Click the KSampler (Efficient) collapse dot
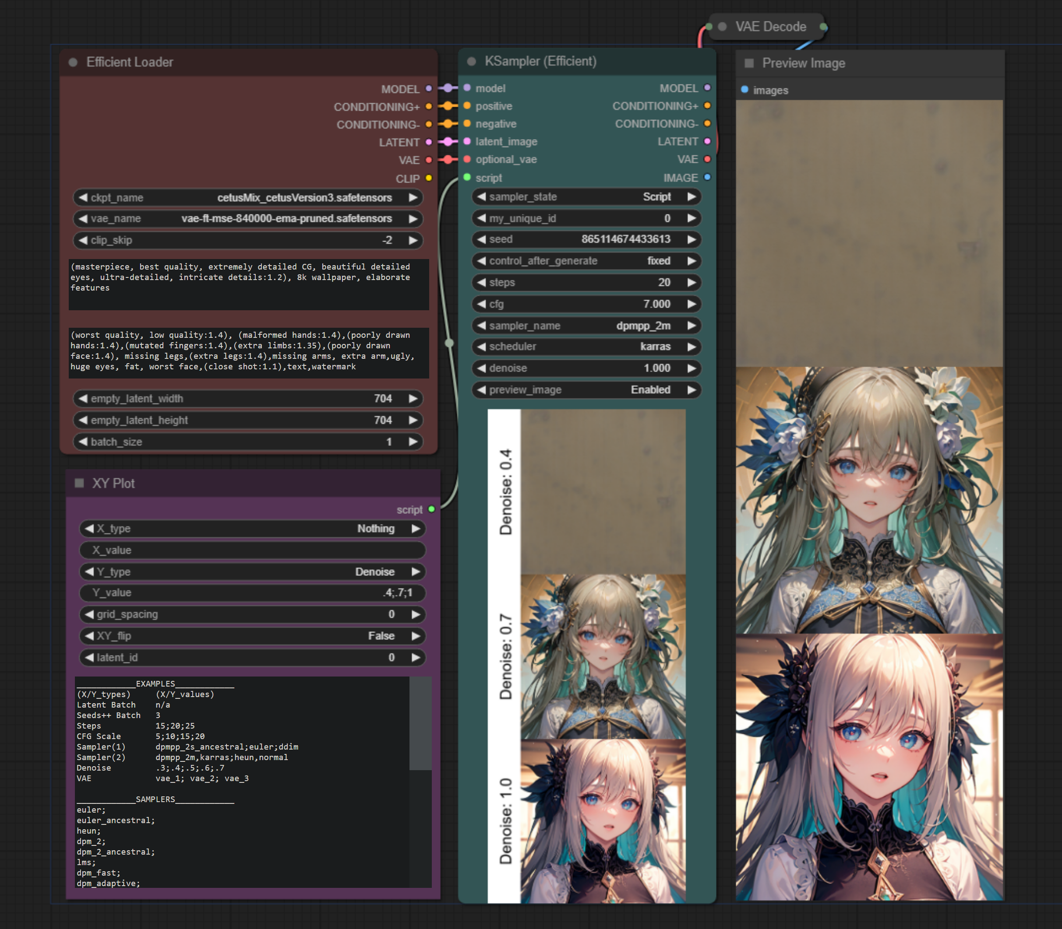The height and width of the screenshot is (929, 1062). (471, 62)
